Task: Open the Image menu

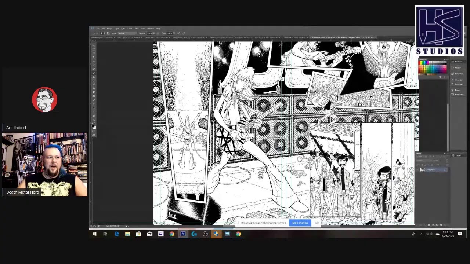Action: click(x=109, y=29)
